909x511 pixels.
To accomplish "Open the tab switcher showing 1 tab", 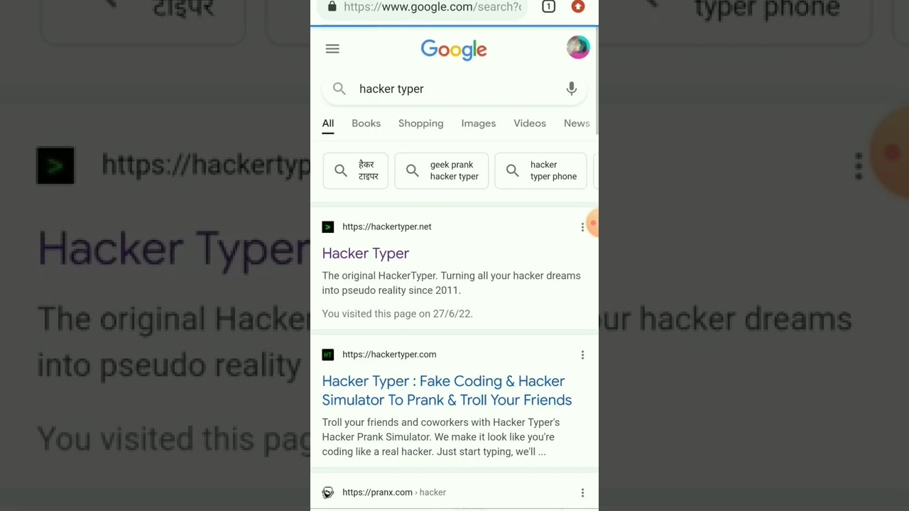I will (548, 6).
